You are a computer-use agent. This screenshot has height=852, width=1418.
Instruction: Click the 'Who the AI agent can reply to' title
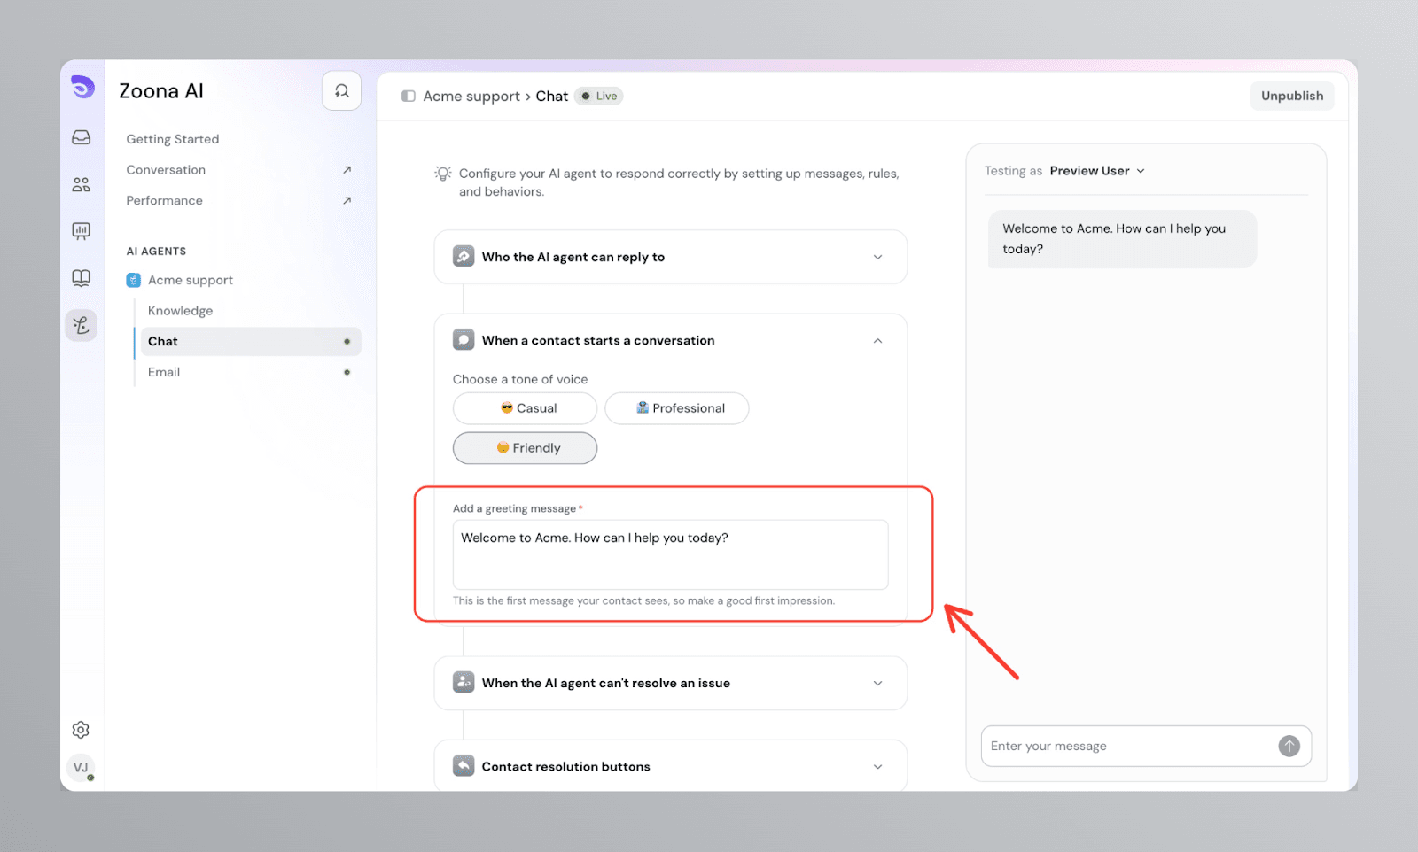click(x=573, y=257)
